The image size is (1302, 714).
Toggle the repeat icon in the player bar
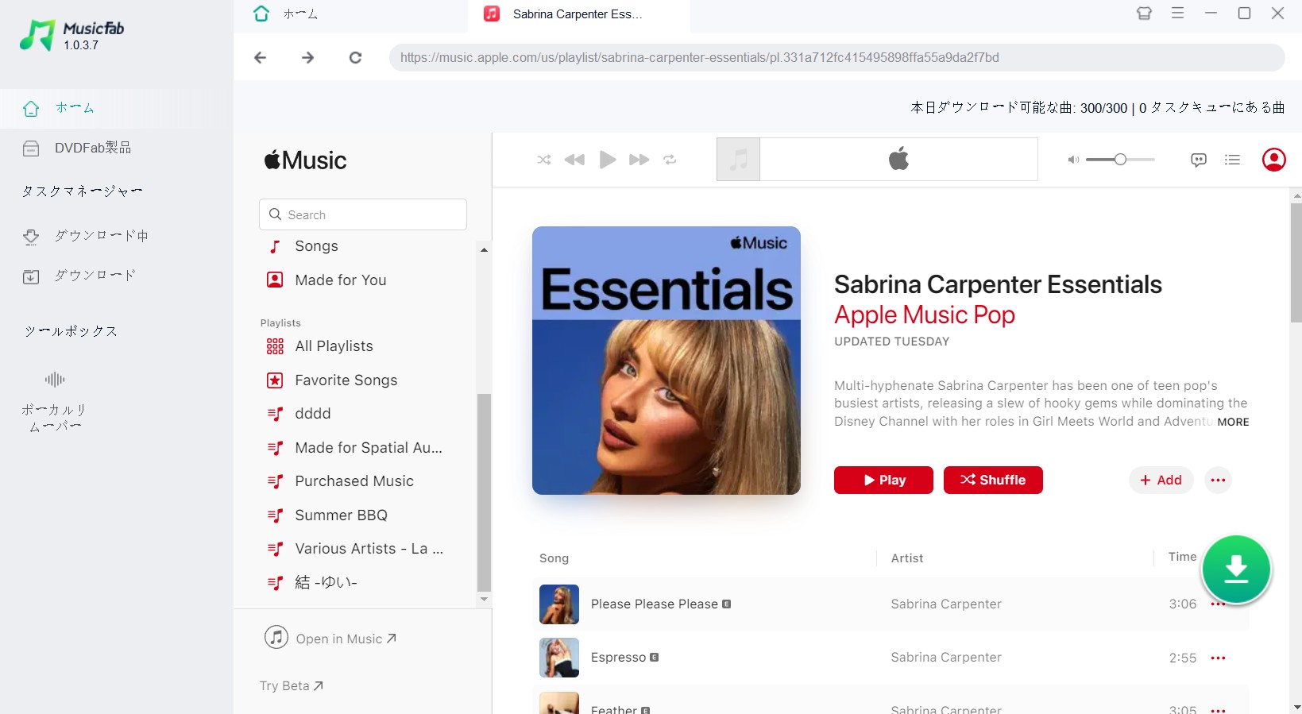coord(670,160)
